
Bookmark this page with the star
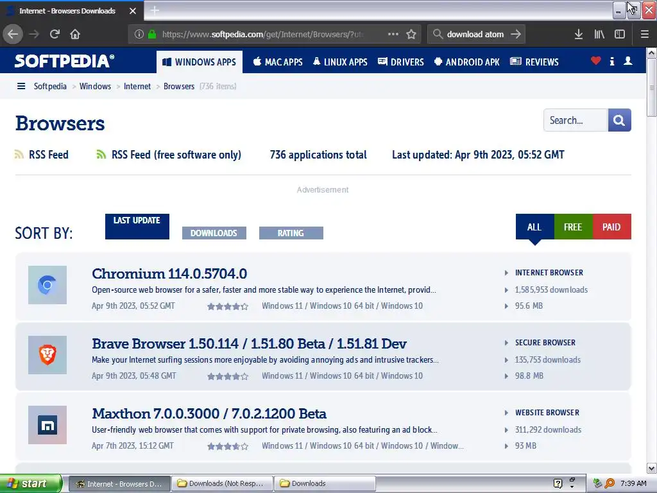point(411,34)
